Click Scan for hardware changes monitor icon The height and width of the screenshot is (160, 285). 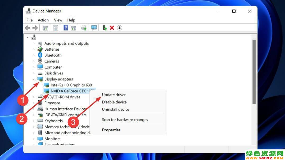[94, 28]
